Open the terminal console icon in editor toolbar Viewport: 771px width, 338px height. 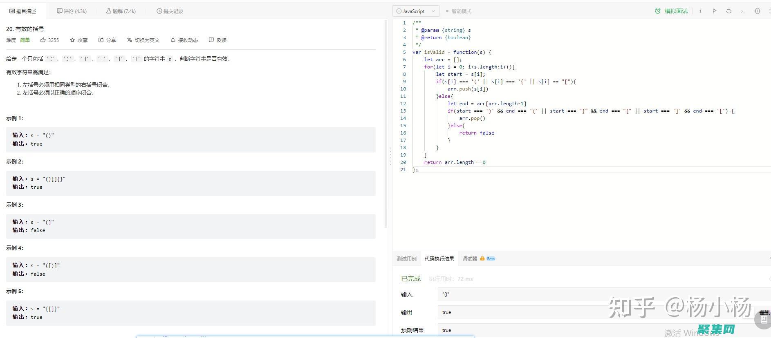pyautogui.click(x=743, y=11)
